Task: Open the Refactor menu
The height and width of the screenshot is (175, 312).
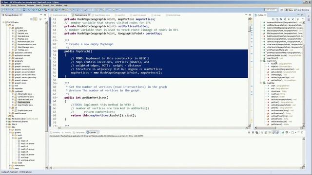Action: point(21,5)
